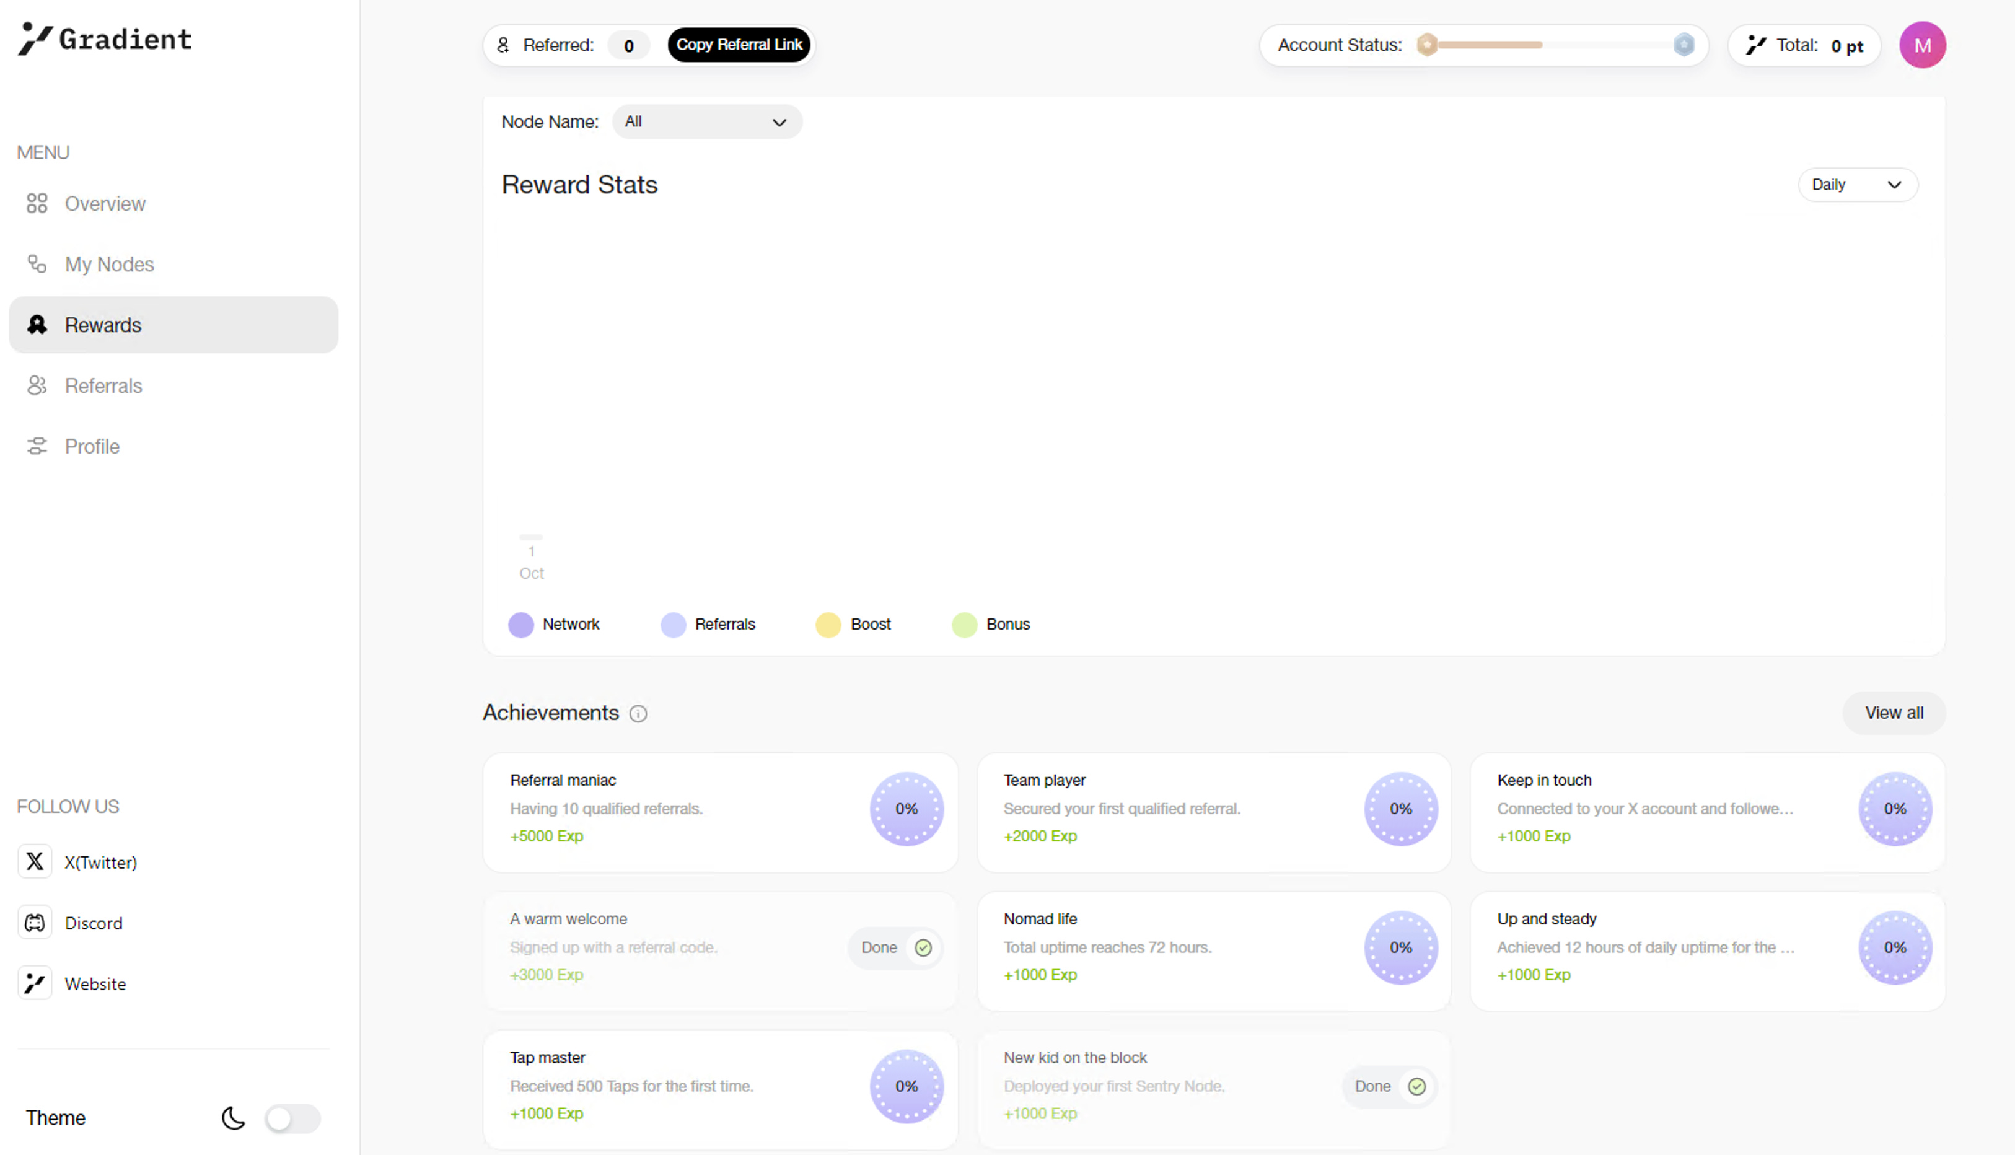Click the Rewards badge icon
2015x1155 pixels.
[x=37, y=325]
